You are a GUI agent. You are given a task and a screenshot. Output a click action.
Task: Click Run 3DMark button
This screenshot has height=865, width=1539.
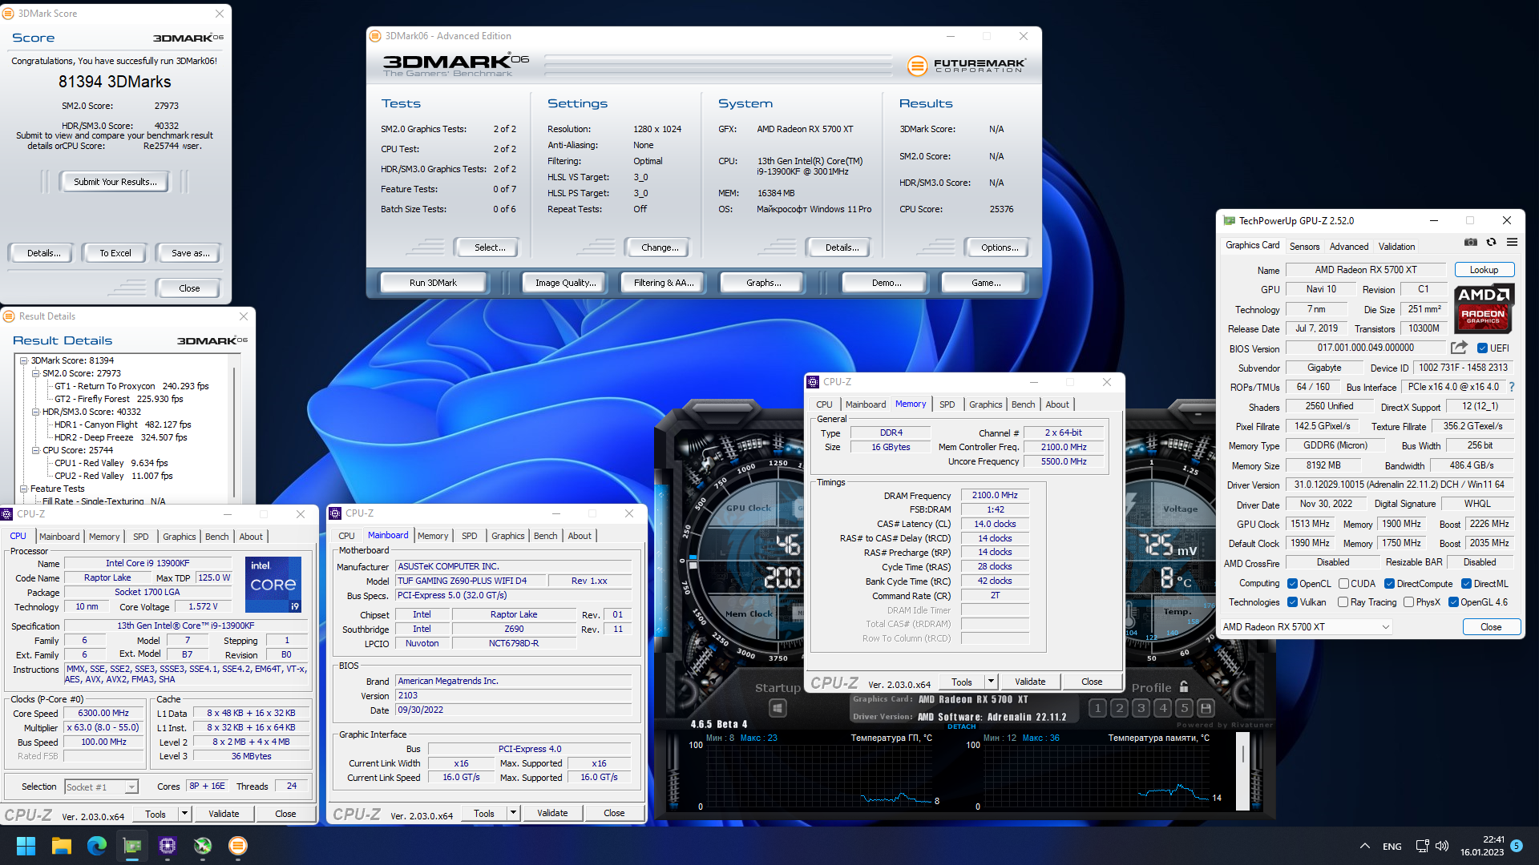click(x=433, y=283)
